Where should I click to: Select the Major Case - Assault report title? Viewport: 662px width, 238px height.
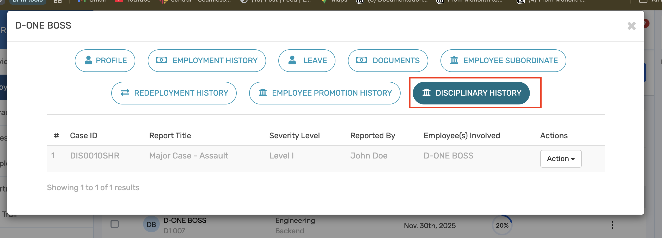(x=189, y=156)
